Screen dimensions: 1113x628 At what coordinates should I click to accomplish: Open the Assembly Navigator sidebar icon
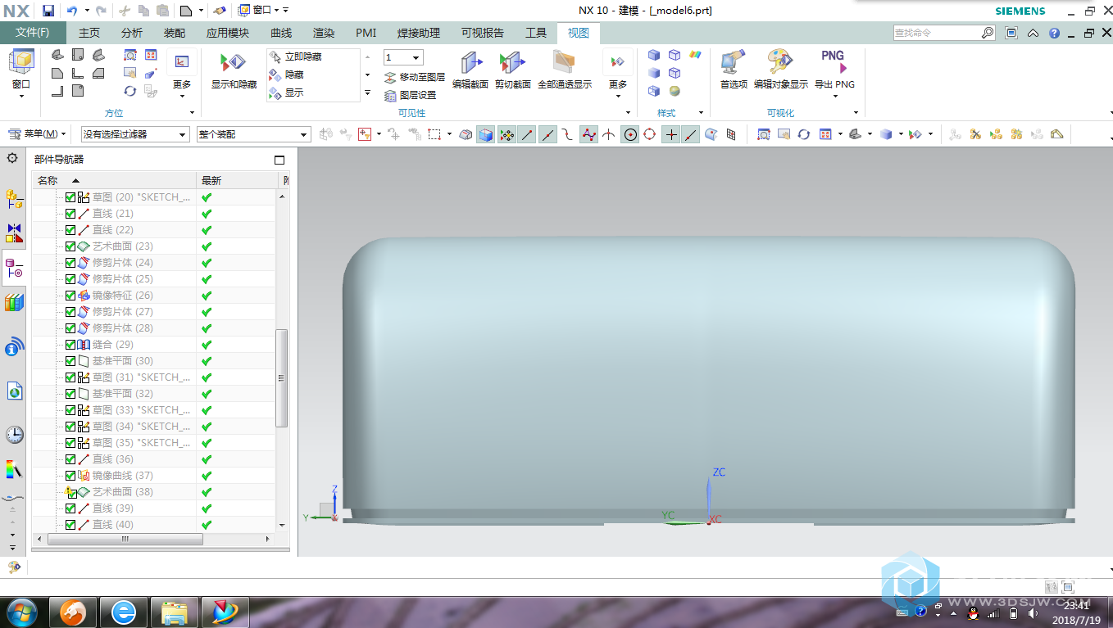[x=14, y=197]
